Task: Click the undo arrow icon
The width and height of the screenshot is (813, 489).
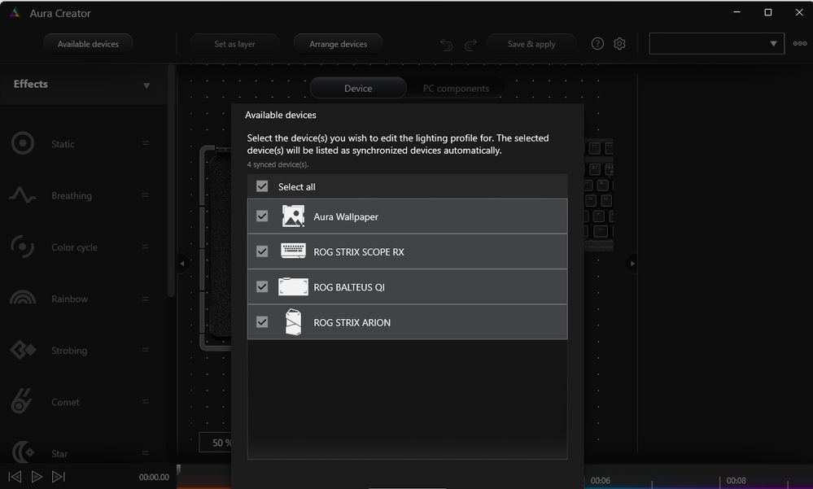Action: pyautogui.click(x=446, y=45)
